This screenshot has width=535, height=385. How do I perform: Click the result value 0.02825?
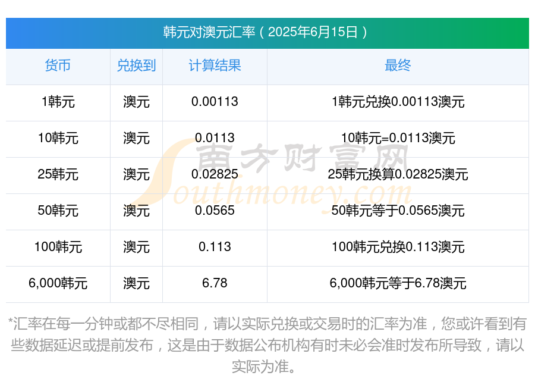pyautogui.click(x=215, y=174)
